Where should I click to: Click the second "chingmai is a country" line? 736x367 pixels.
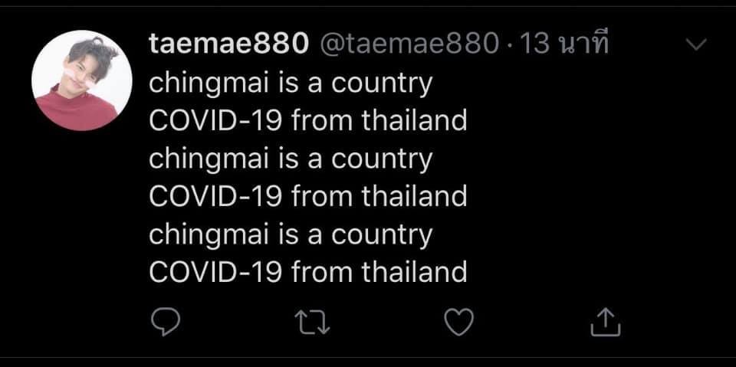click(291, 159)
